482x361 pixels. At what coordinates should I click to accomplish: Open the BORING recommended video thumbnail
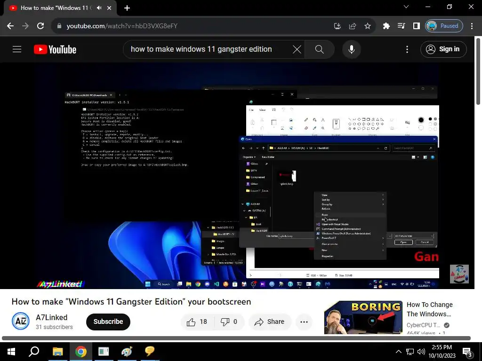[x=363, y=317]
